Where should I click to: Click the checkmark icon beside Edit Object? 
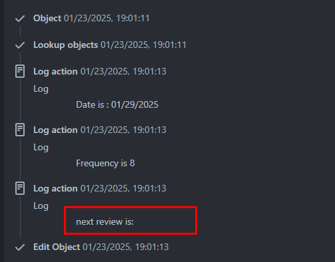(20, 247)
